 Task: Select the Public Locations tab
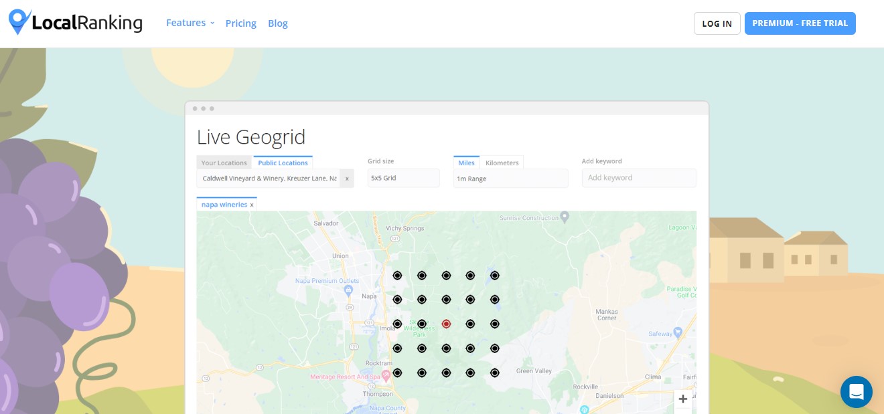[283, 163]
